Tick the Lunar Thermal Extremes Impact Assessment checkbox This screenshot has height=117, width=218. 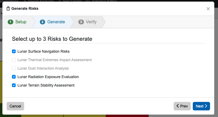[14, 60]
